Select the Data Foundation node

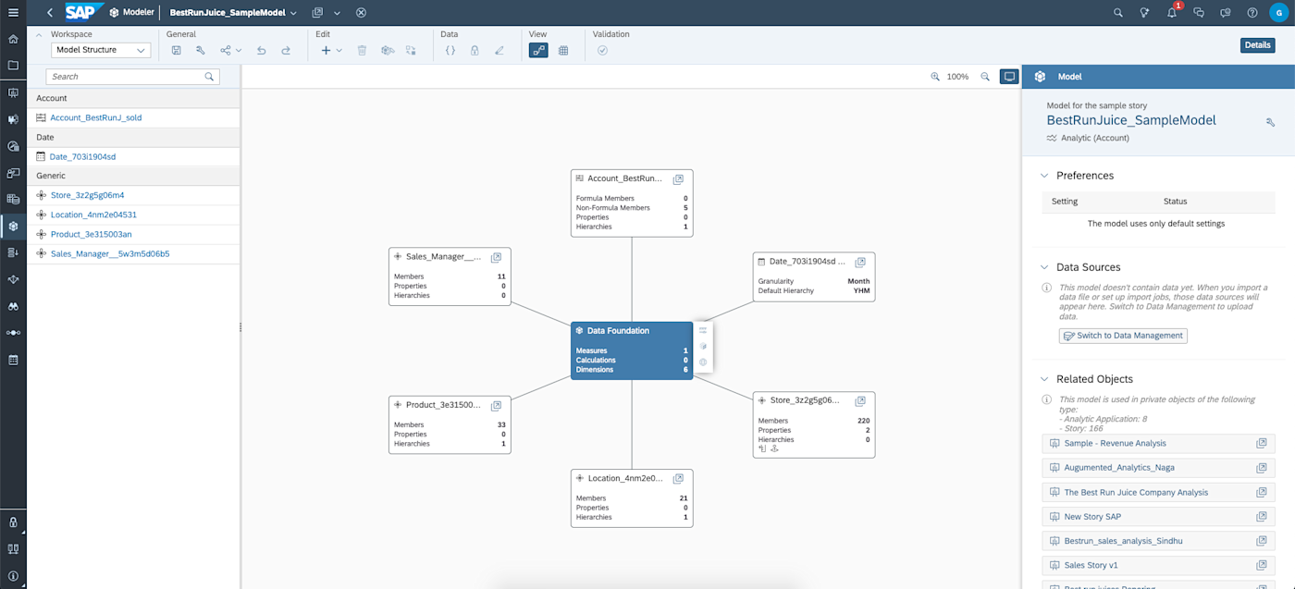[632, 350]
